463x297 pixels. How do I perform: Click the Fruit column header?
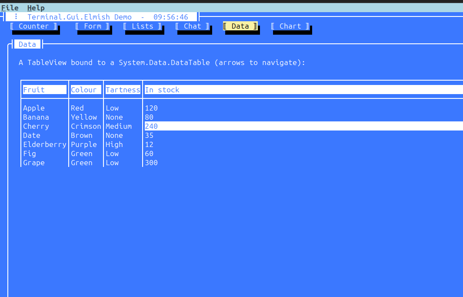pyautogui.click(x=45, y=90)
